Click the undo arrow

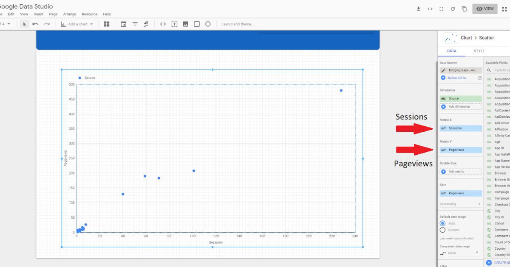pos(35,24)
